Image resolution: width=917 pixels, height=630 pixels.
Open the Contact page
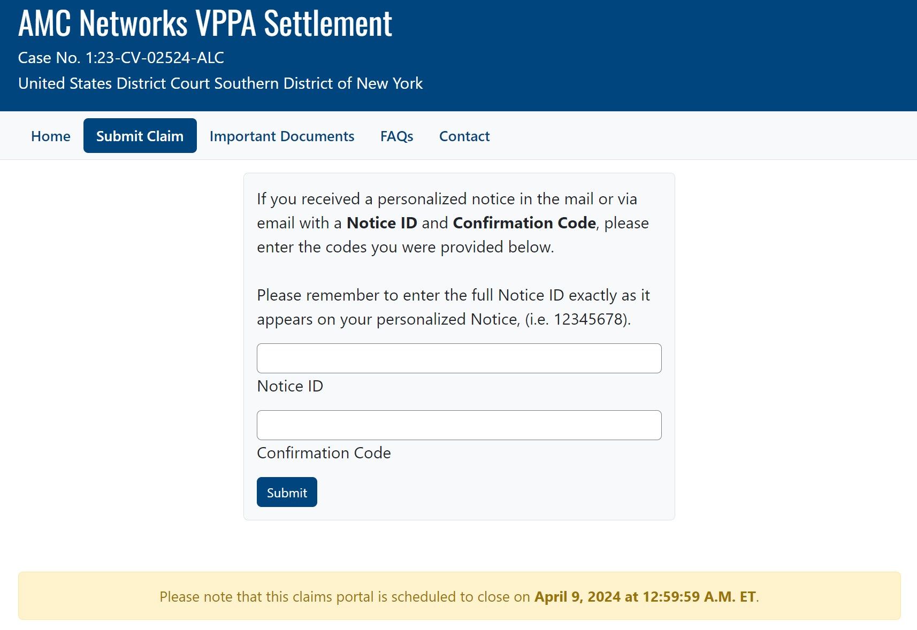tap(464, 136)
